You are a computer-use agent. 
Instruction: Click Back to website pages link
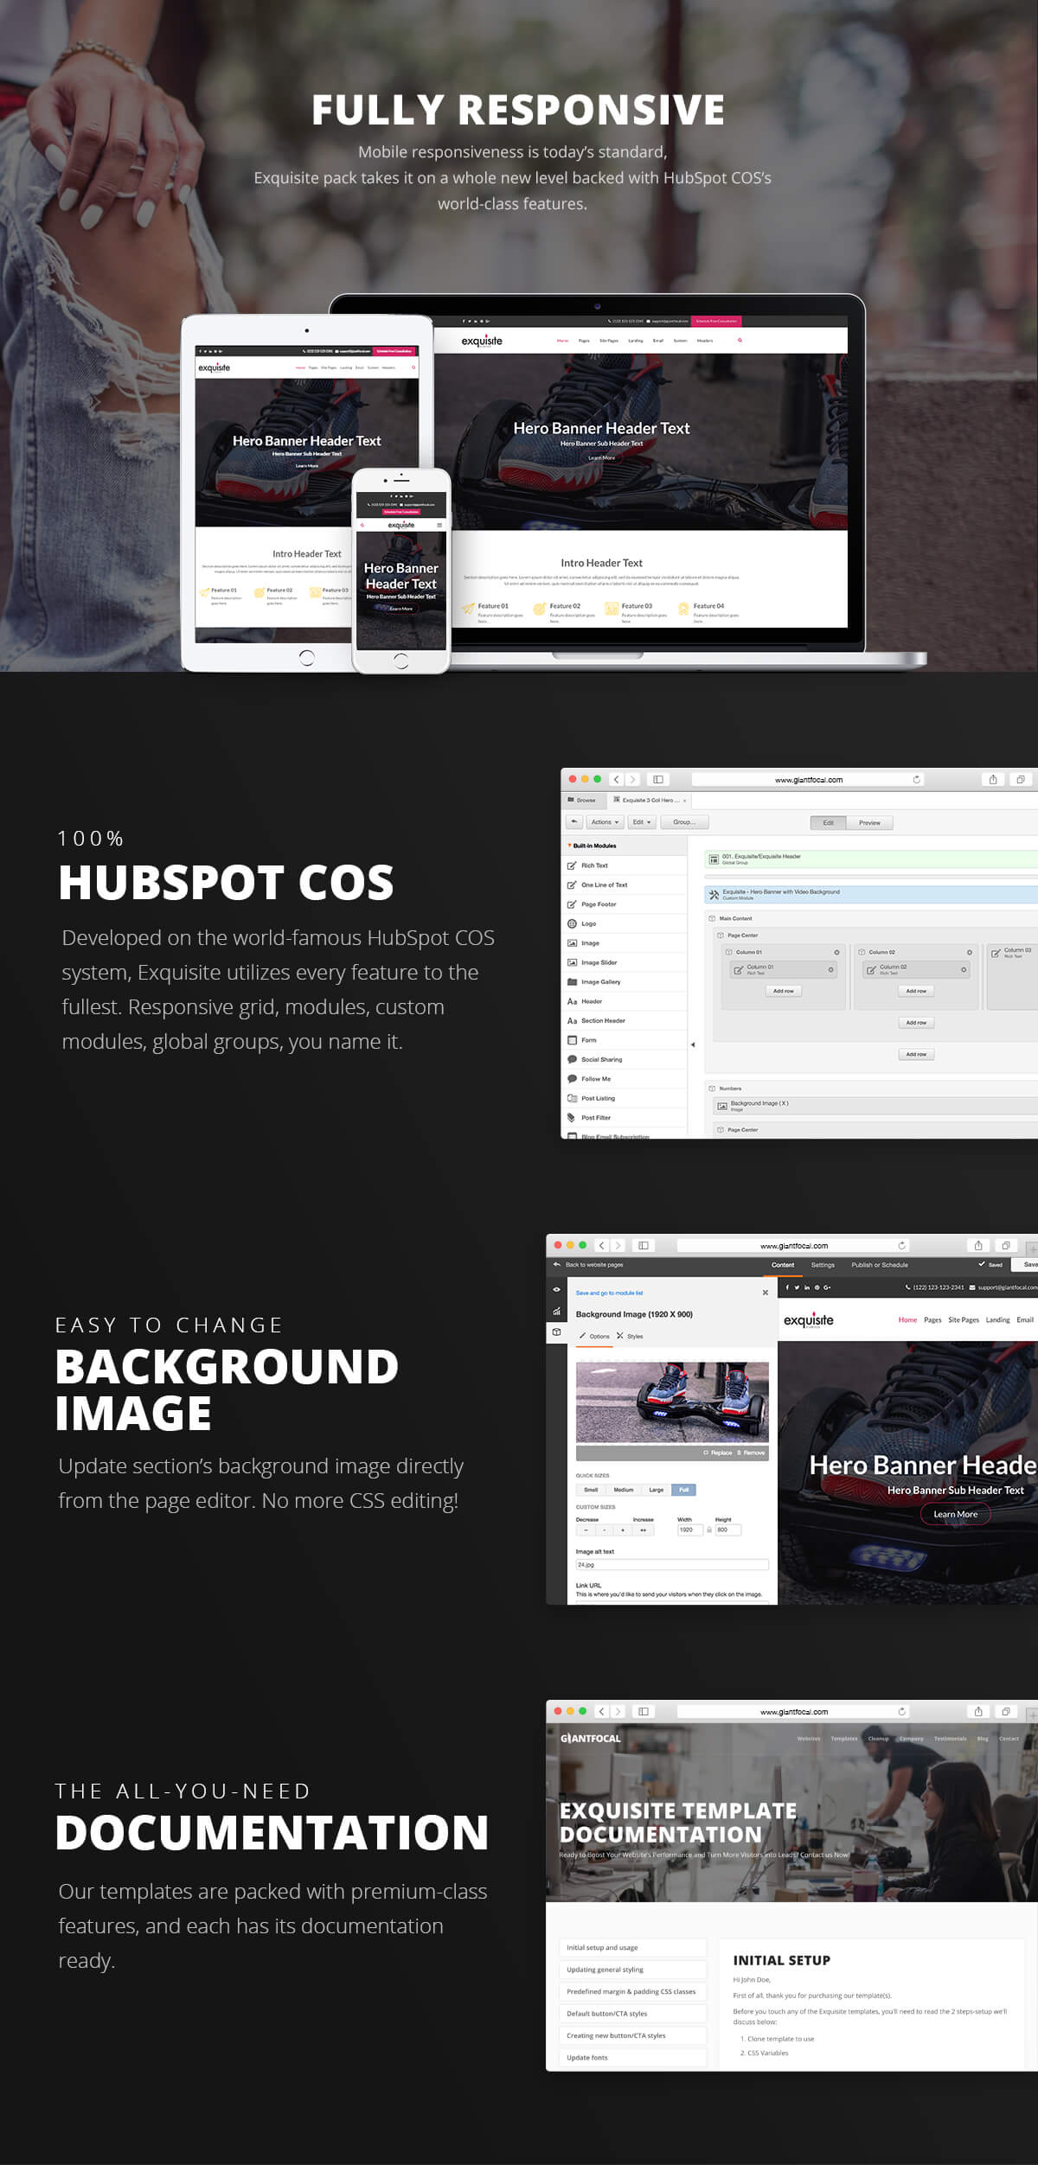588,1265
